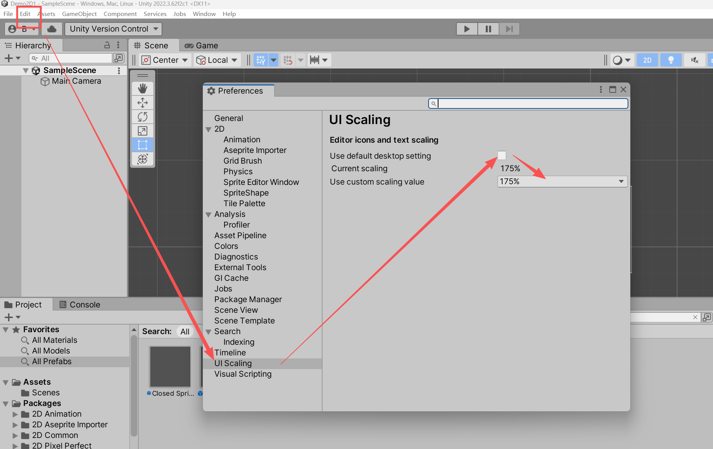Toggle scene lighting bulb
Viewport: 713px width, 449px height.
click(671, 60)
